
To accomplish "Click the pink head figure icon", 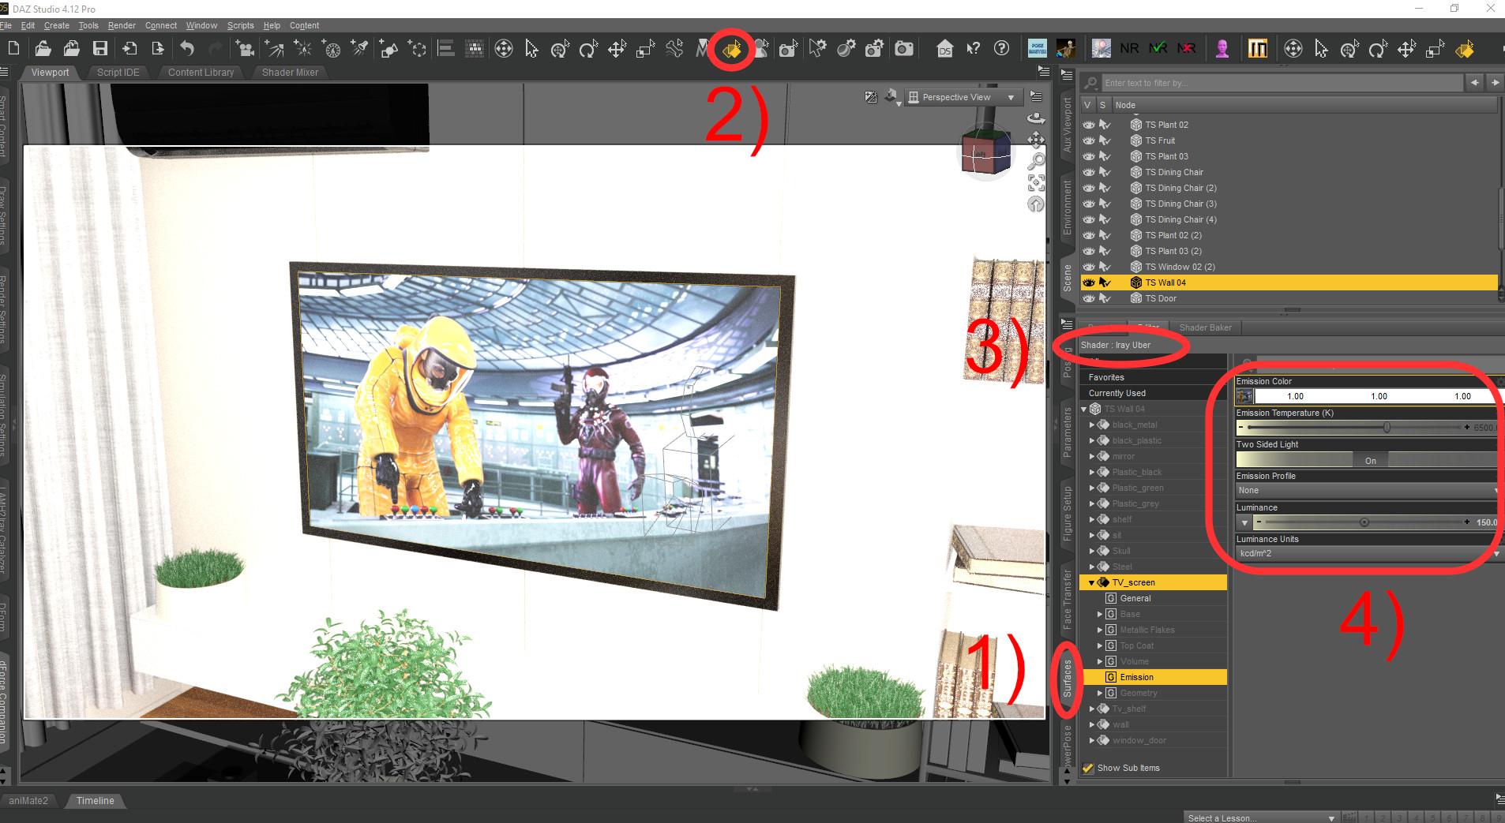I will 1222,49.
